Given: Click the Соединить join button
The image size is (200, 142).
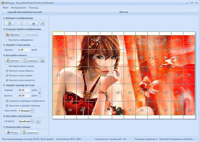Looking at the screenshot, I should coord(30,132).
